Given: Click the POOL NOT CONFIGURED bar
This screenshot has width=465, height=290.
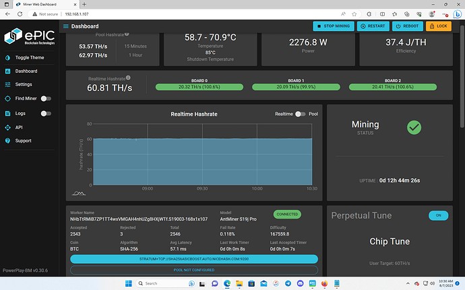Looking at the screenshot, I should tap(194, 270).
